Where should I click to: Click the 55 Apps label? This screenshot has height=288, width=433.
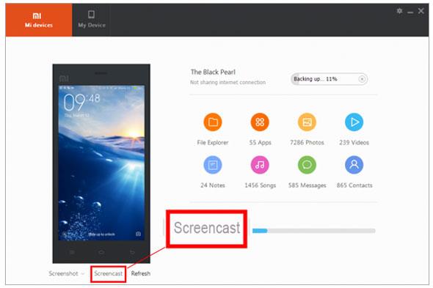(x=260, y=142)
